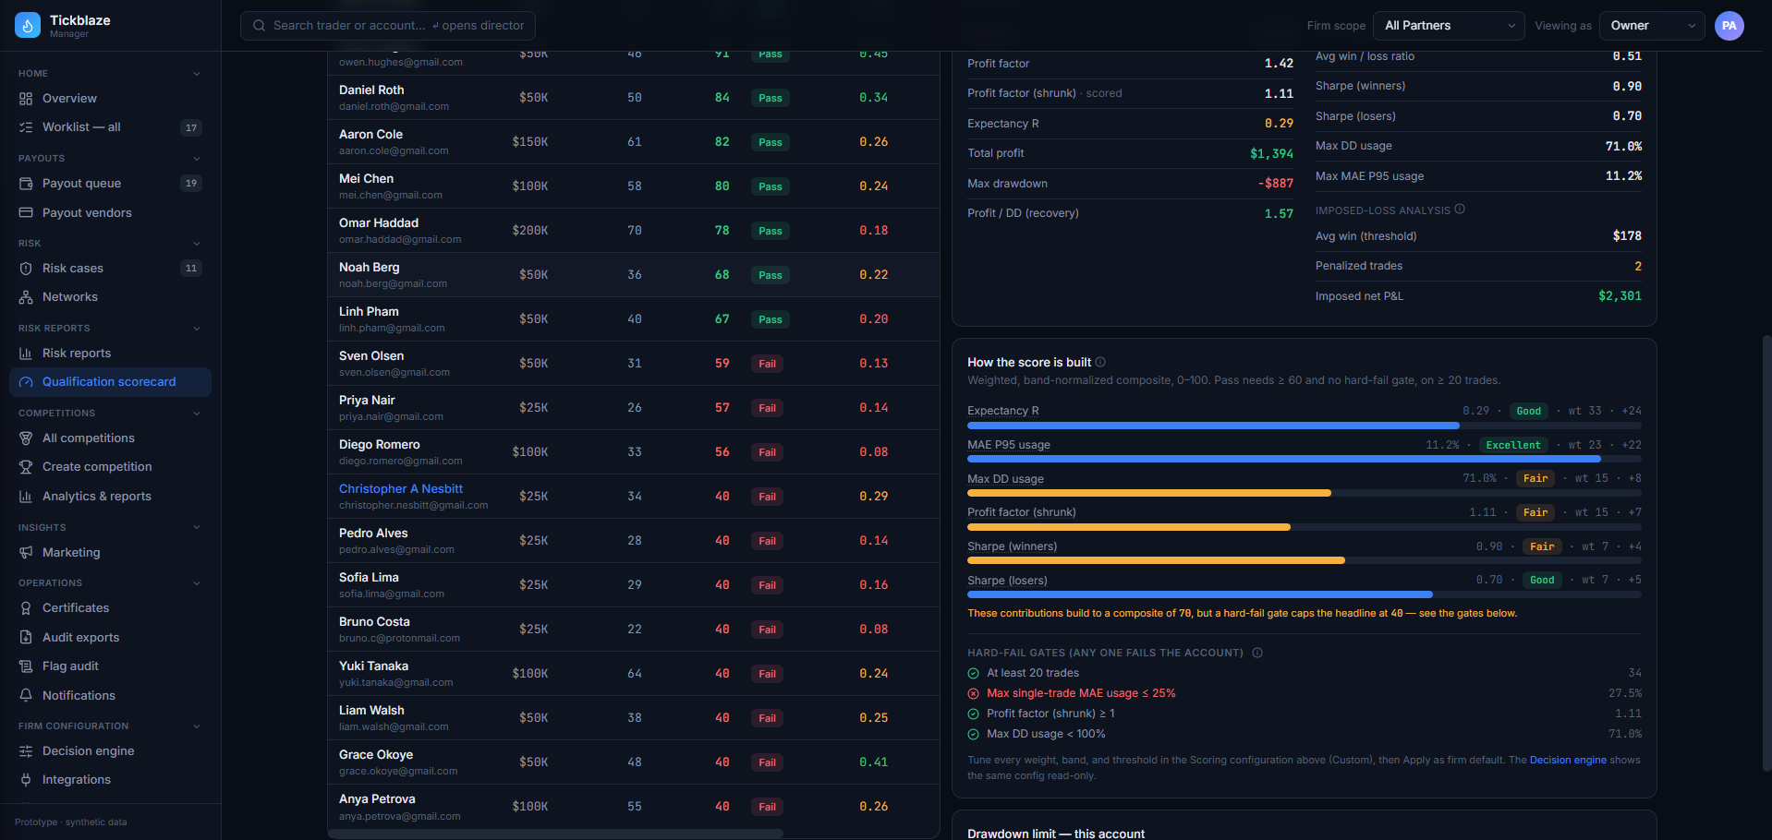Click the Analytics & reports chart icon
Screen dimensions: 1772x840
26,497
